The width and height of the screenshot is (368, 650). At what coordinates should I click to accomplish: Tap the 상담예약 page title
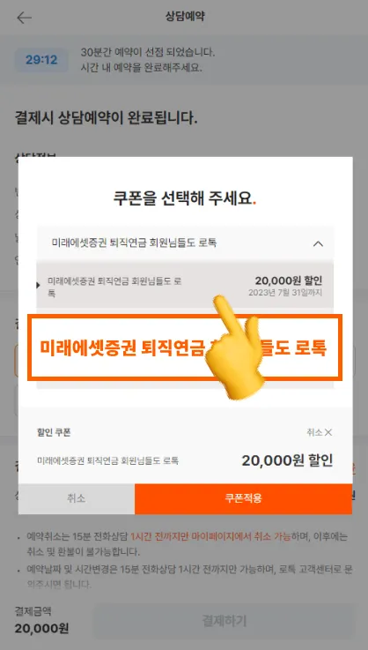(185, 16)
